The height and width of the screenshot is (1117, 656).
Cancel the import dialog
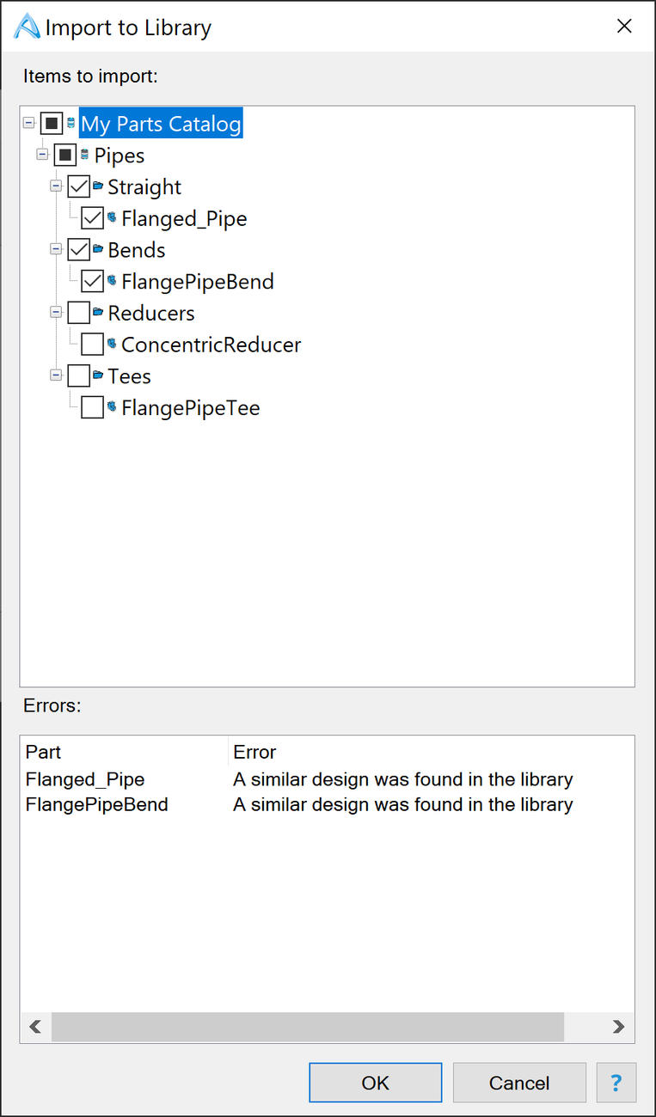pyautogui.click(x=519, y=1083)
